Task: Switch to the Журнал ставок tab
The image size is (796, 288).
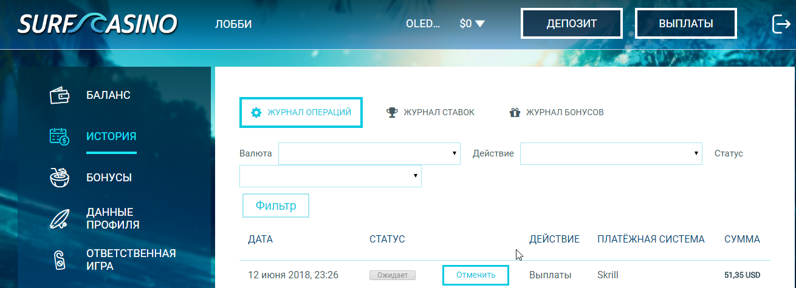Action: pos(431,112)
